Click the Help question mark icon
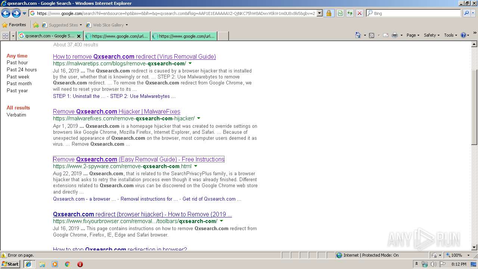The image size is (478, 269). (463, 35)
